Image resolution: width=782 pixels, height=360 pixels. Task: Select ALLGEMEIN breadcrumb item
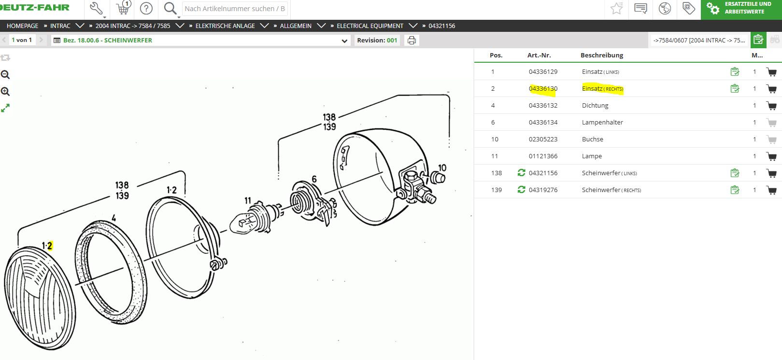296,26
